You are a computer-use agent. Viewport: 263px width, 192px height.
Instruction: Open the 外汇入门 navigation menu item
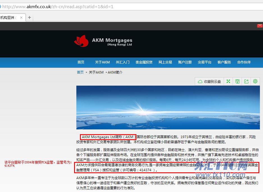point(123,62)
